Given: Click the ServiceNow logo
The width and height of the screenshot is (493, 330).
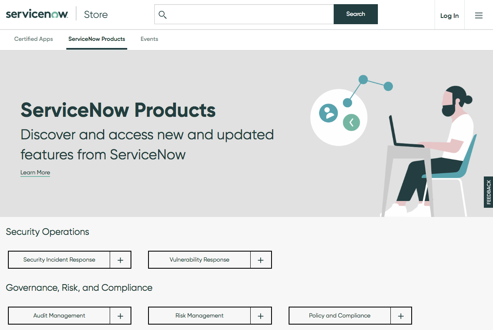Looking at the screenshot, I should pyautogui.click(x=37, y=14).
